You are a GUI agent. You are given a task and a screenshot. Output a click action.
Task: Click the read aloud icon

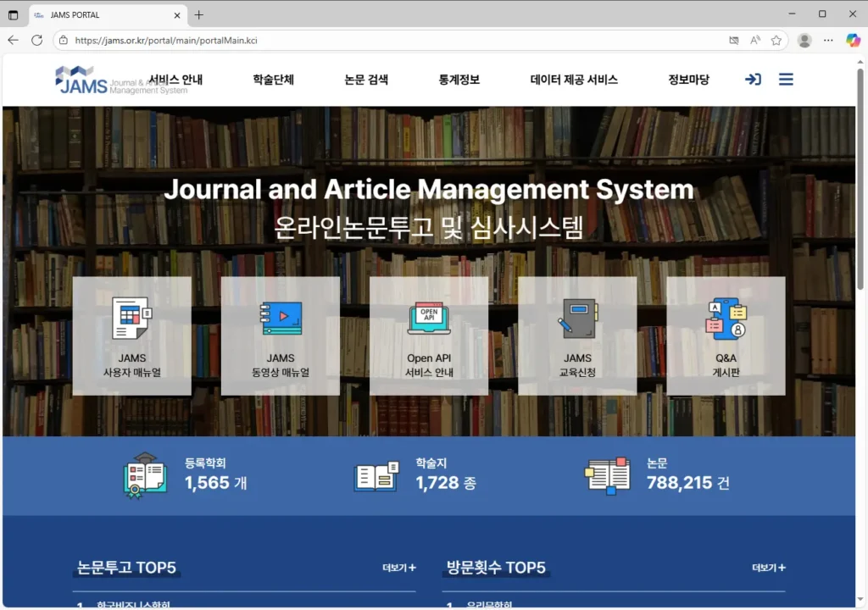tap(755, 41)
